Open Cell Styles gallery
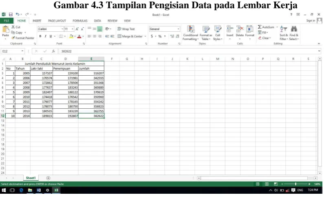 218,33
